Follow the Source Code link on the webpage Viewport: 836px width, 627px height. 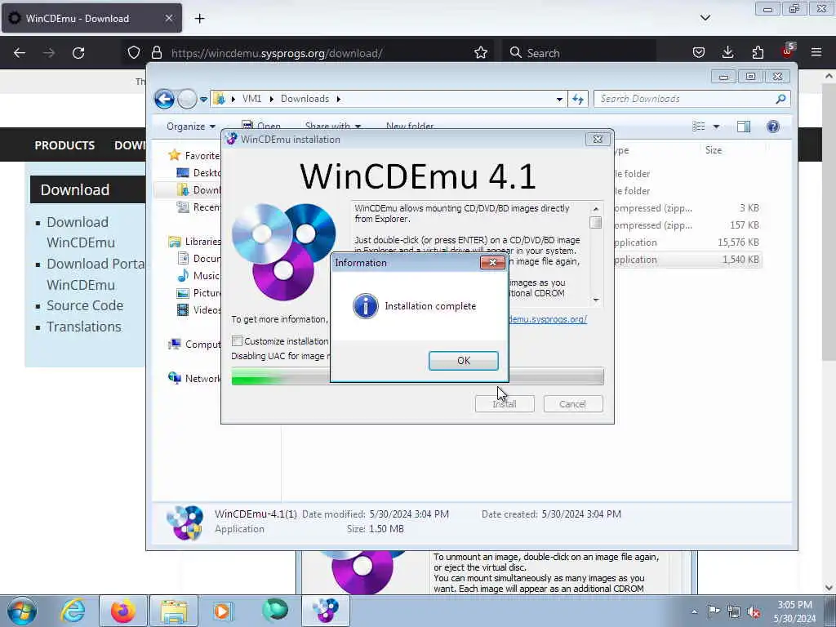(x=85, y=305)
